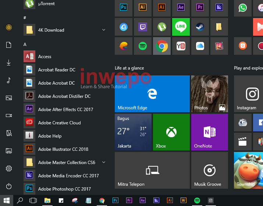Image resolution: width=263 pixels, height=206 pixels.
Task: Open the Photos live tile
Action: [x=210, y=94]
